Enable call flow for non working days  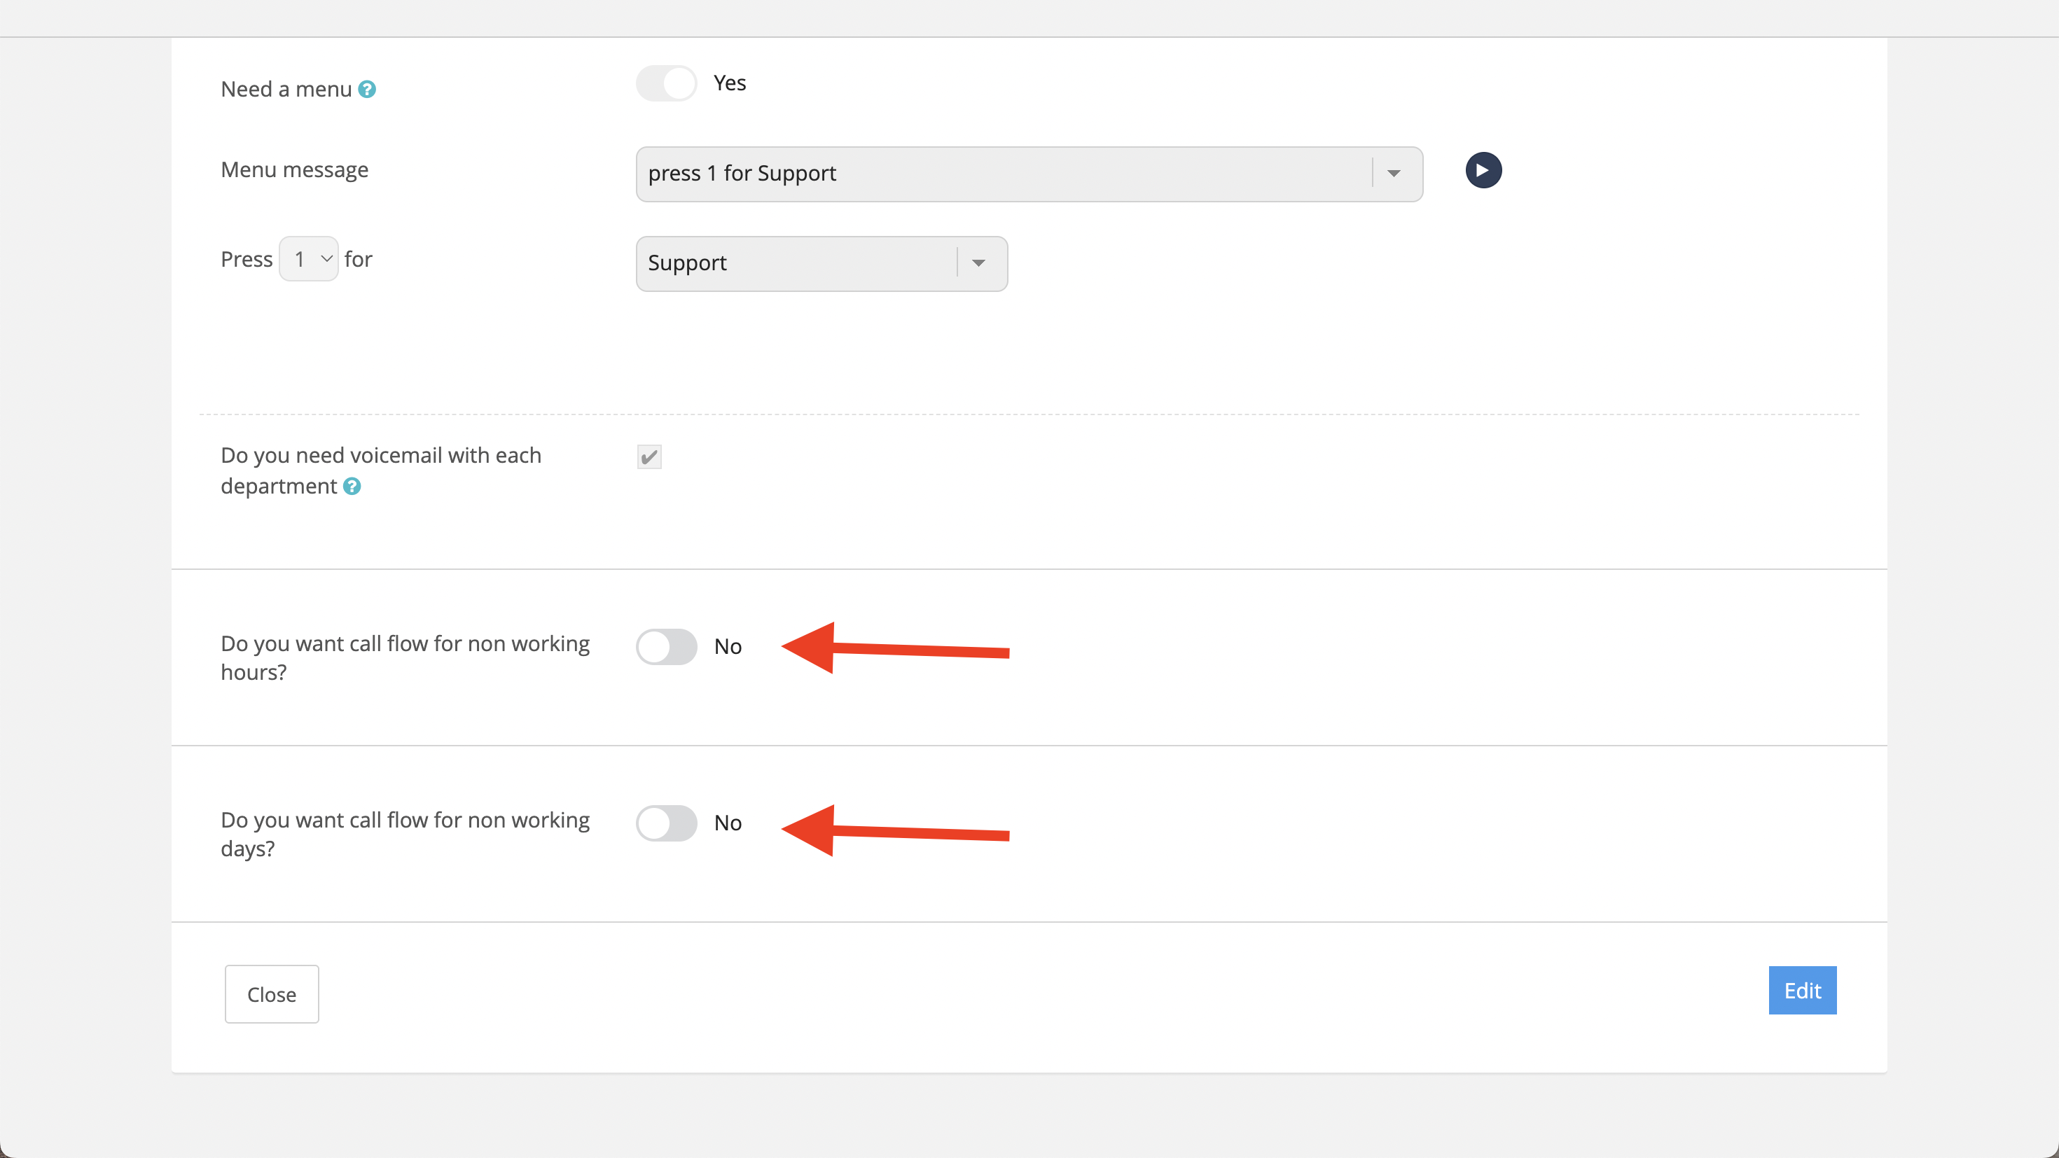[666, 823]
